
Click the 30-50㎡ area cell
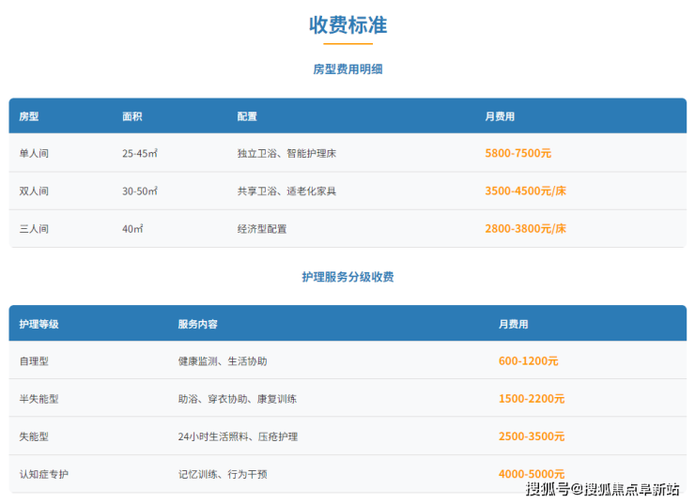[140, 191]
